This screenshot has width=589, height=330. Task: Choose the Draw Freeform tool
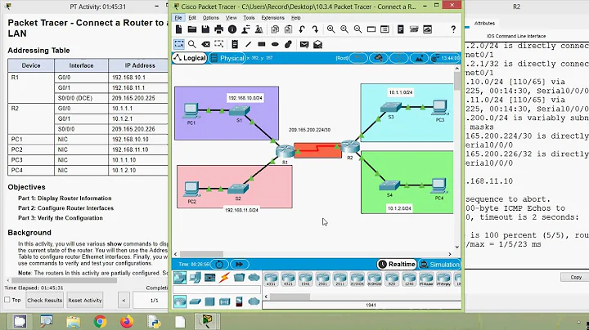[288, 44]
